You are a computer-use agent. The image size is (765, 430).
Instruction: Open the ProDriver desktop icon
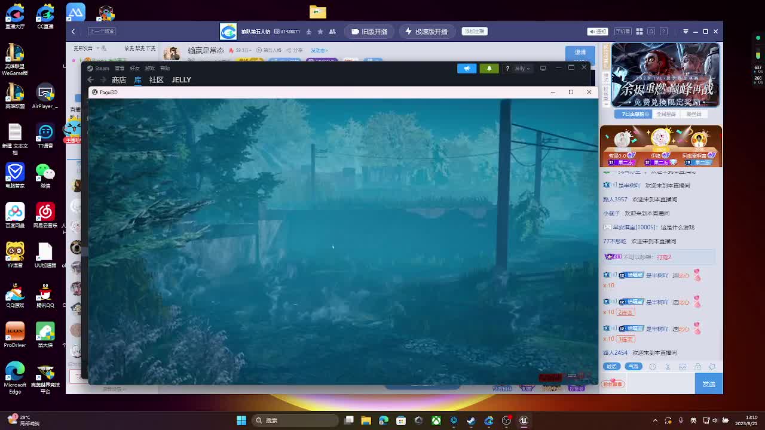click(15, 335)
